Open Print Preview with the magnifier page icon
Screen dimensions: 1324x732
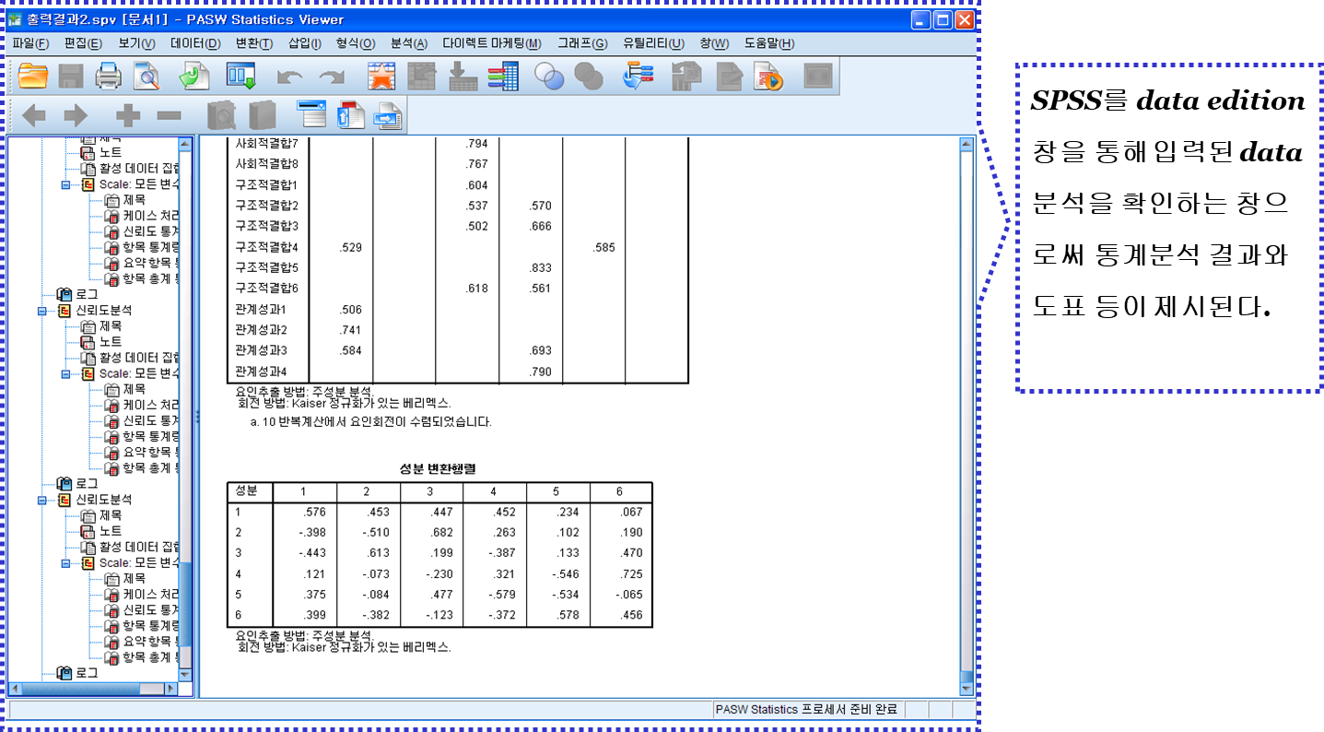click(146, 76)
